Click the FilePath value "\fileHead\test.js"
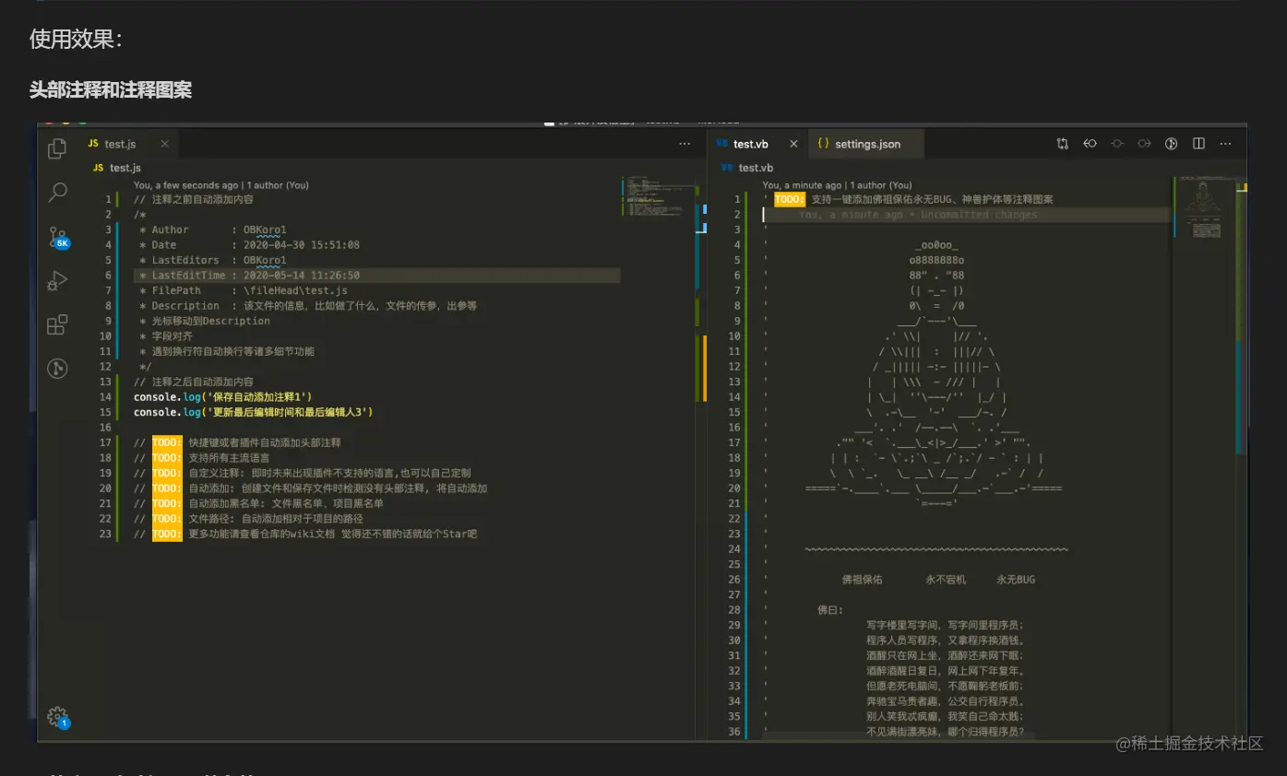1287x776 pixels. coord(295,290)
